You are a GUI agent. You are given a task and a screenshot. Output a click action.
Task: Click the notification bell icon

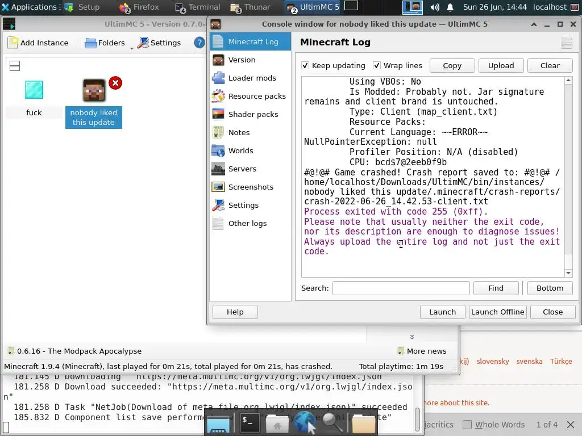tap(450, 7)
